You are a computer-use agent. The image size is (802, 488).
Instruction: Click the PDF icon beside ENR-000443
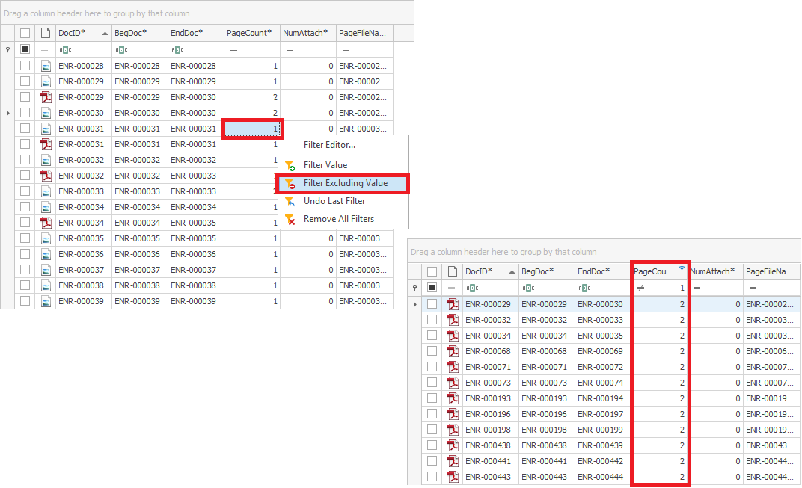[453, 477]
